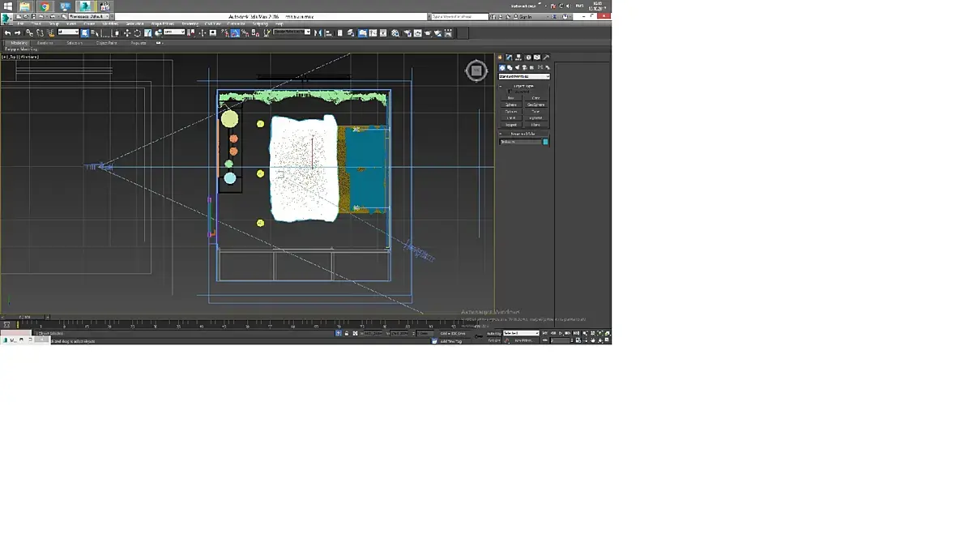Viewport: 956px width, 538px height.
Task: Switch to Modeling ribbon tab
Action: 19,43
